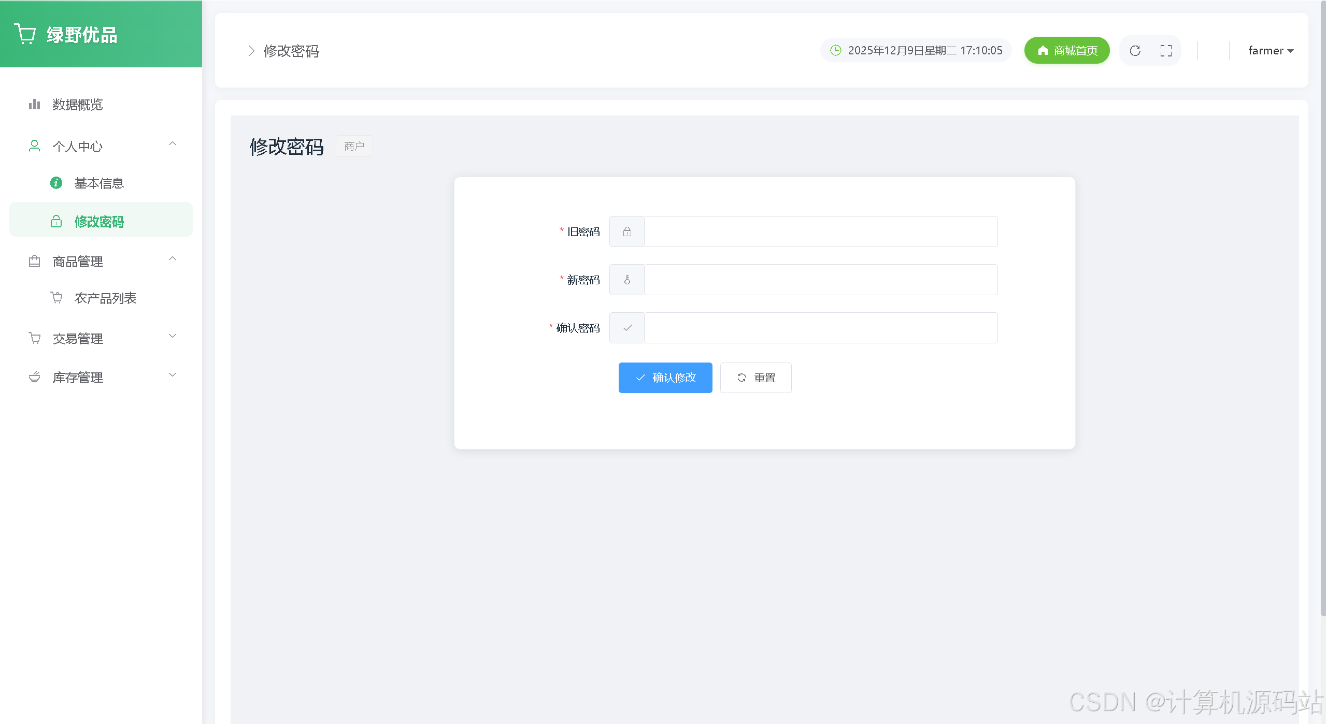Click the 确认修改 submit button

pyautogui.click(x=665, y=378)
